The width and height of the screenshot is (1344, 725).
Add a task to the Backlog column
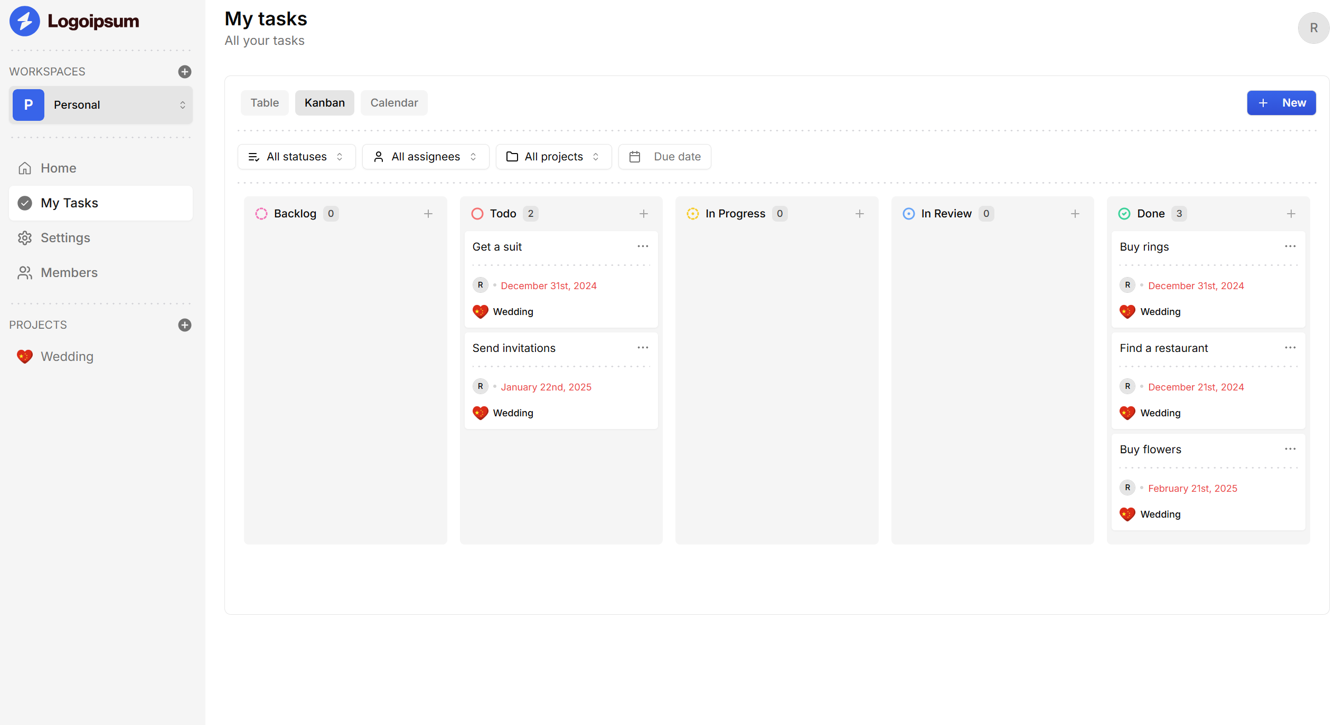pos(428,214)
